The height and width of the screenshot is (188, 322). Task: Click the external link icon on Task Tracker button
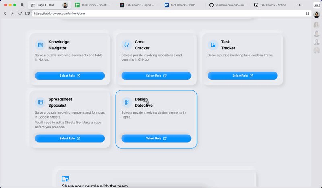pyautogui.click(x=251, y=76)
